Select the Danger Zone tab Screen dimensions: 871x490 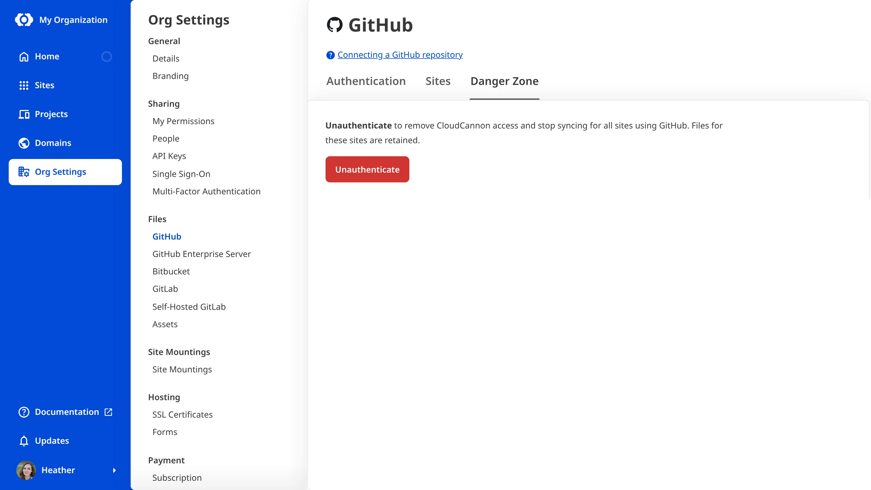tap(504, 81)
